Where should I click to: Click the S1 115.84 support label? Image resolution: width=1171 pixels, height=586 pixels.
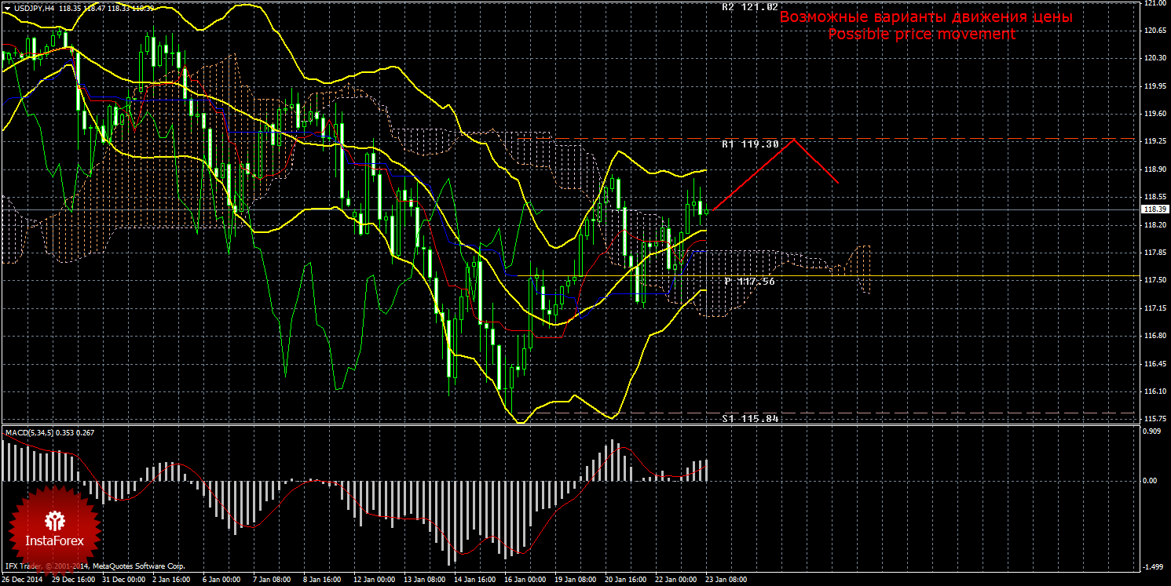click(x=750, y=419)
